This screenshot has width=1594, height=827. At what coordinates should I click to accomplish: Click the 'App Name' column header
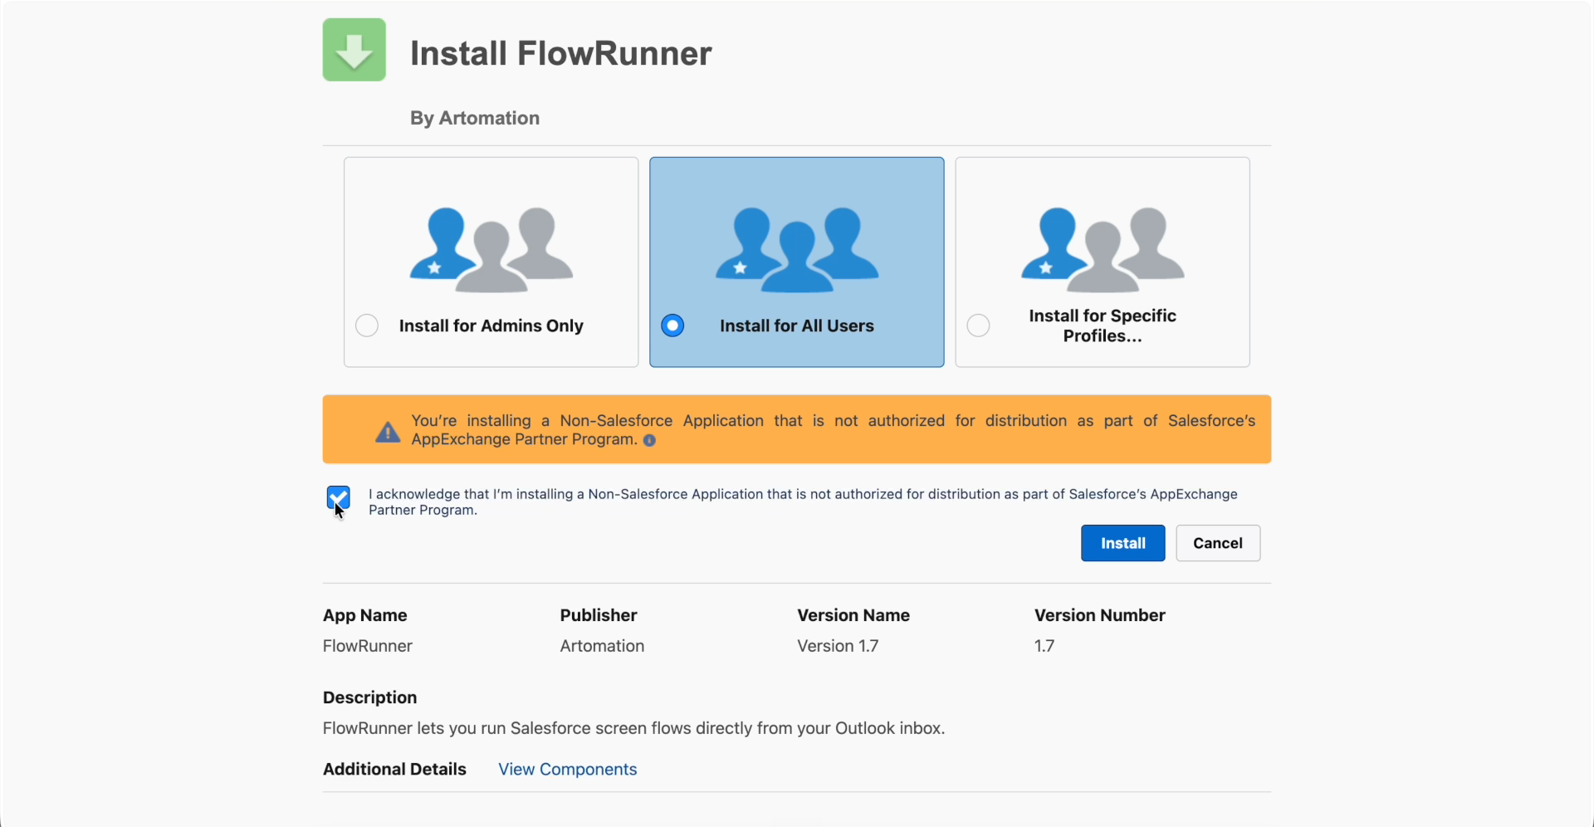[x=365, y=615]
